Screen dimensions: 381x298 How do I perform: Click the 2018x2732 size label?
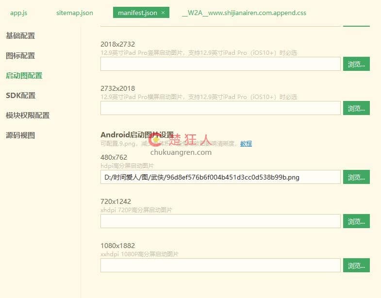[117, 44]
